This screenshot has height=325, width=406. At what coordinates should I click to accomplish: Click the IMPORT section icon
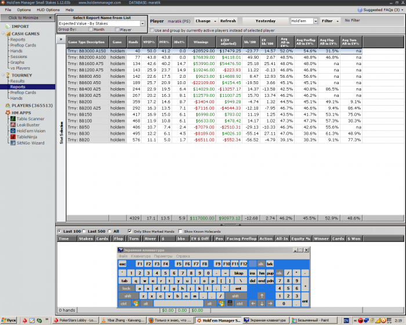click(x=8, y=27)
